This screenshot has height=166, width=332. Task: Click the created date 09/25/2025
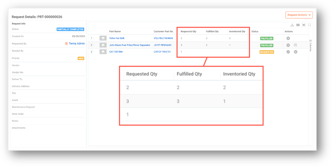coord(78,36)
